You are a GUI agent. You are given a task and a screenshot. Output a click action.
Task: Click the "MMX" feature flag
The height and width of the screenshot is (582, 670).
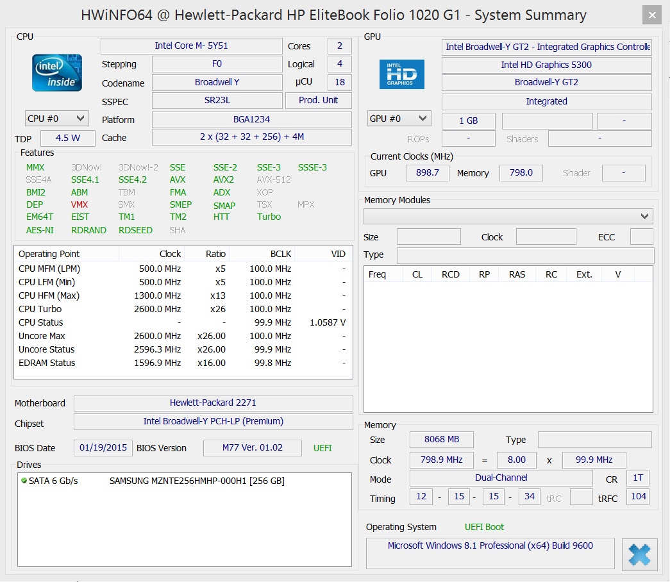[35, 167]
